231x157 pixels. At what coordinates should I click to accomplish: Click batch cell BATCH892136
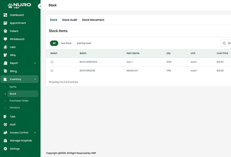(x=87, y=71)
